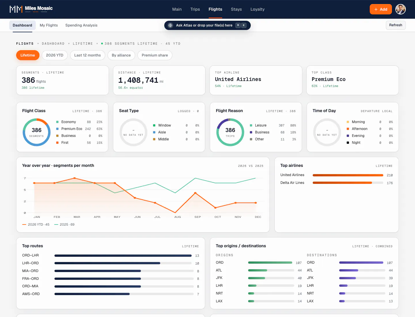Click the "56.6× equator" text
Image resolution: width=415 pixels, height=317 pixels.
point(131,88)
